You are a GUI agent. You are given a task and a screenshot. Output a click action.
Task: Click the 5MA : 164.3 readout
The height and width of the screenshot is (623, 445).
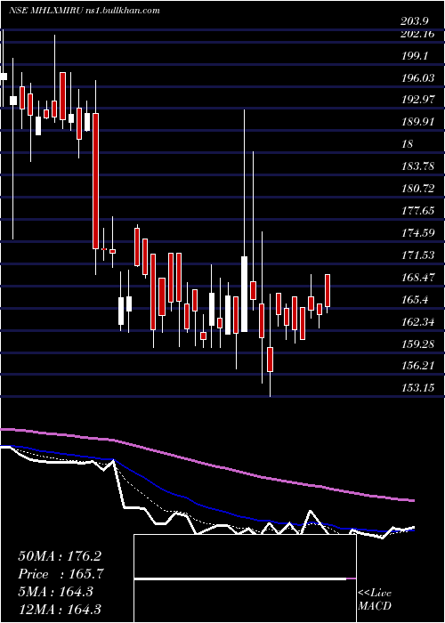pos(55,592)
